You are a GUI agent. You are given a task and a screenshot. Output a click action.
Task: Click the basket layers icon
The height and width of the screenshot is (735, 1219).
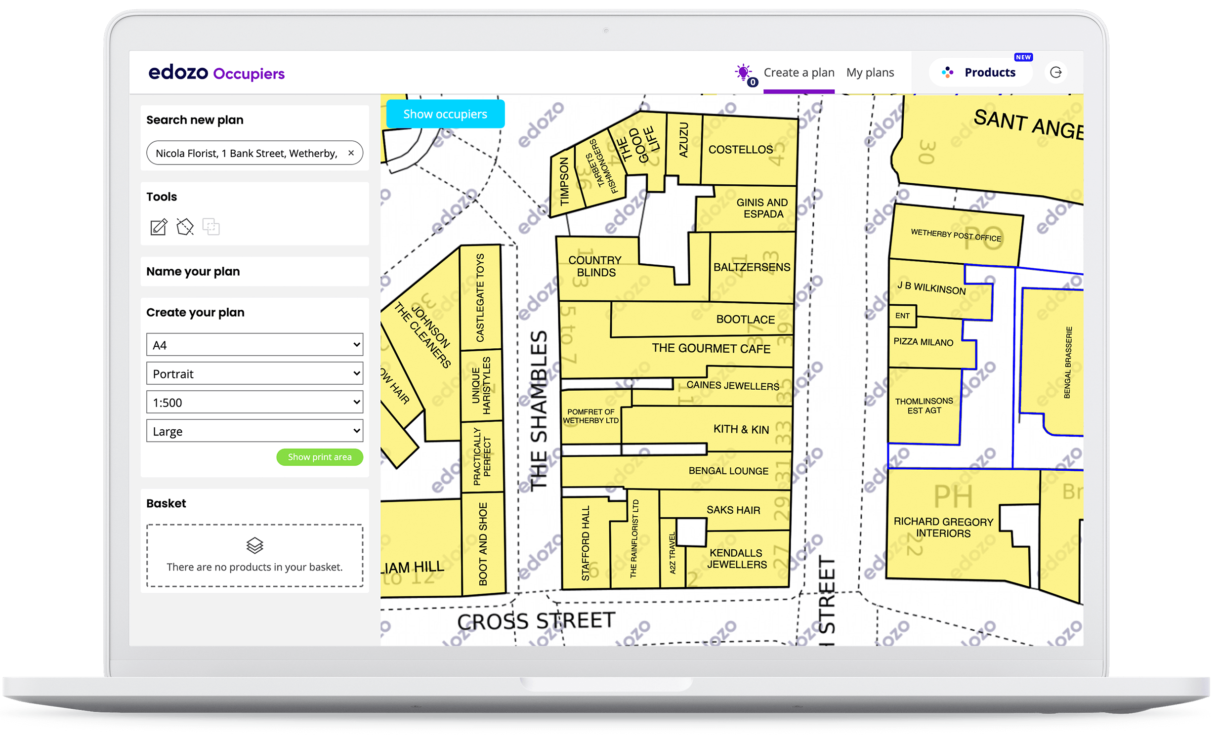point(254,545)
